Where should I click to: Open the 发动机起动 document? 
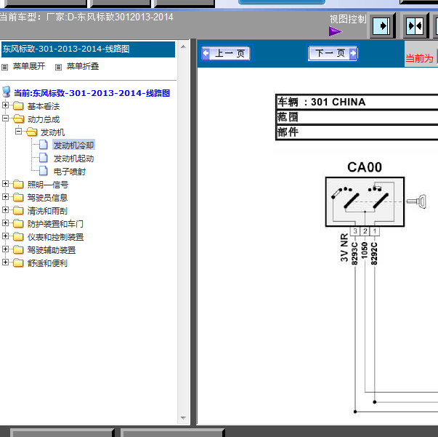(74, 159)
